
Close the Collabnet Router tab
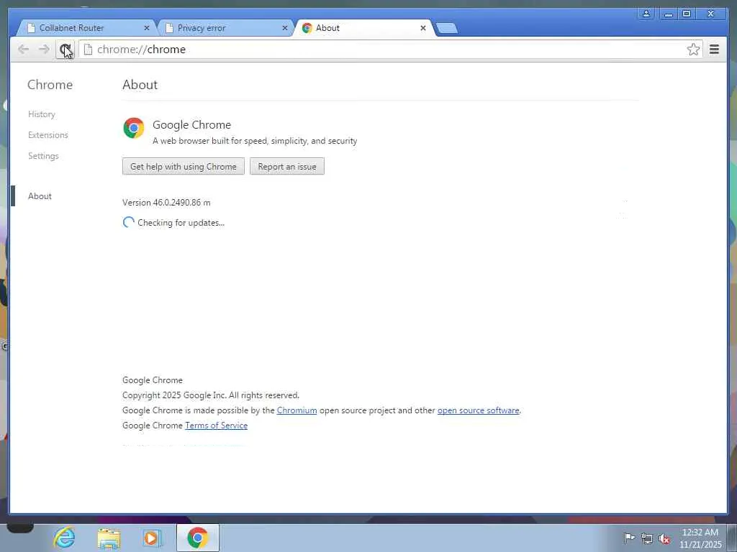147,28
